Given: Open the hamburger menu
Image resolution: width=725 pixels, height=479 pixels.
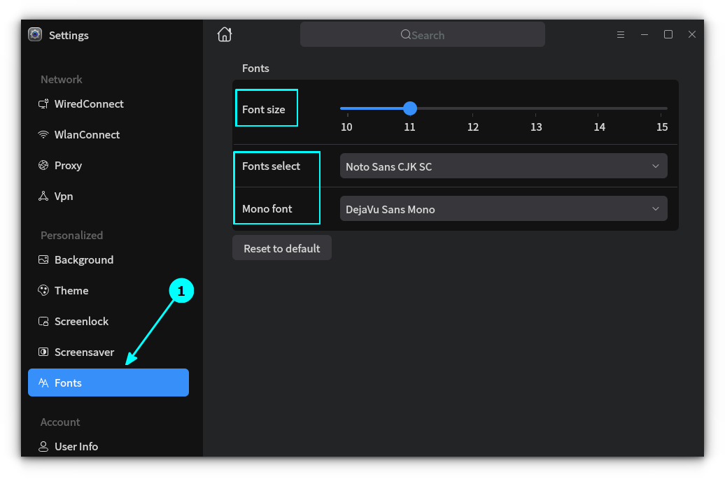Looking at the screenshot, I should click(x=621, y=34).
